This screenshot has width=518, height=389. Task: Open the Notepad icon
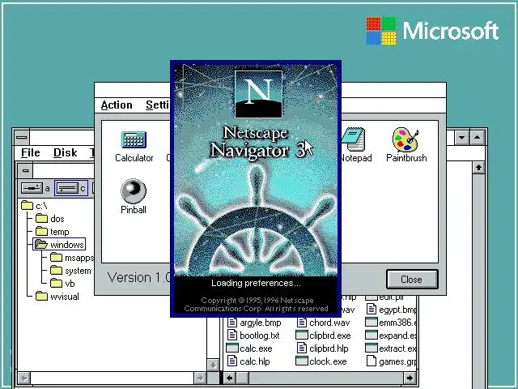coord(355,146)
